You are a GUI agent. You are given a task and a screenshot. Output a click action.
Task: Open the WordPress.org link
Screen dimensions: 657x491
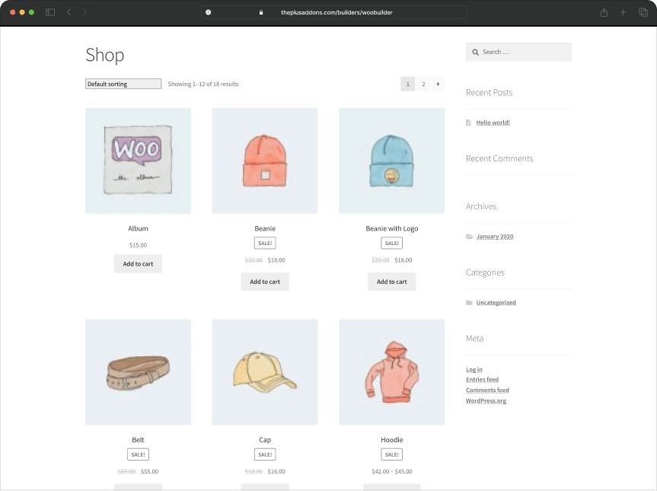(x=486, y=400)
